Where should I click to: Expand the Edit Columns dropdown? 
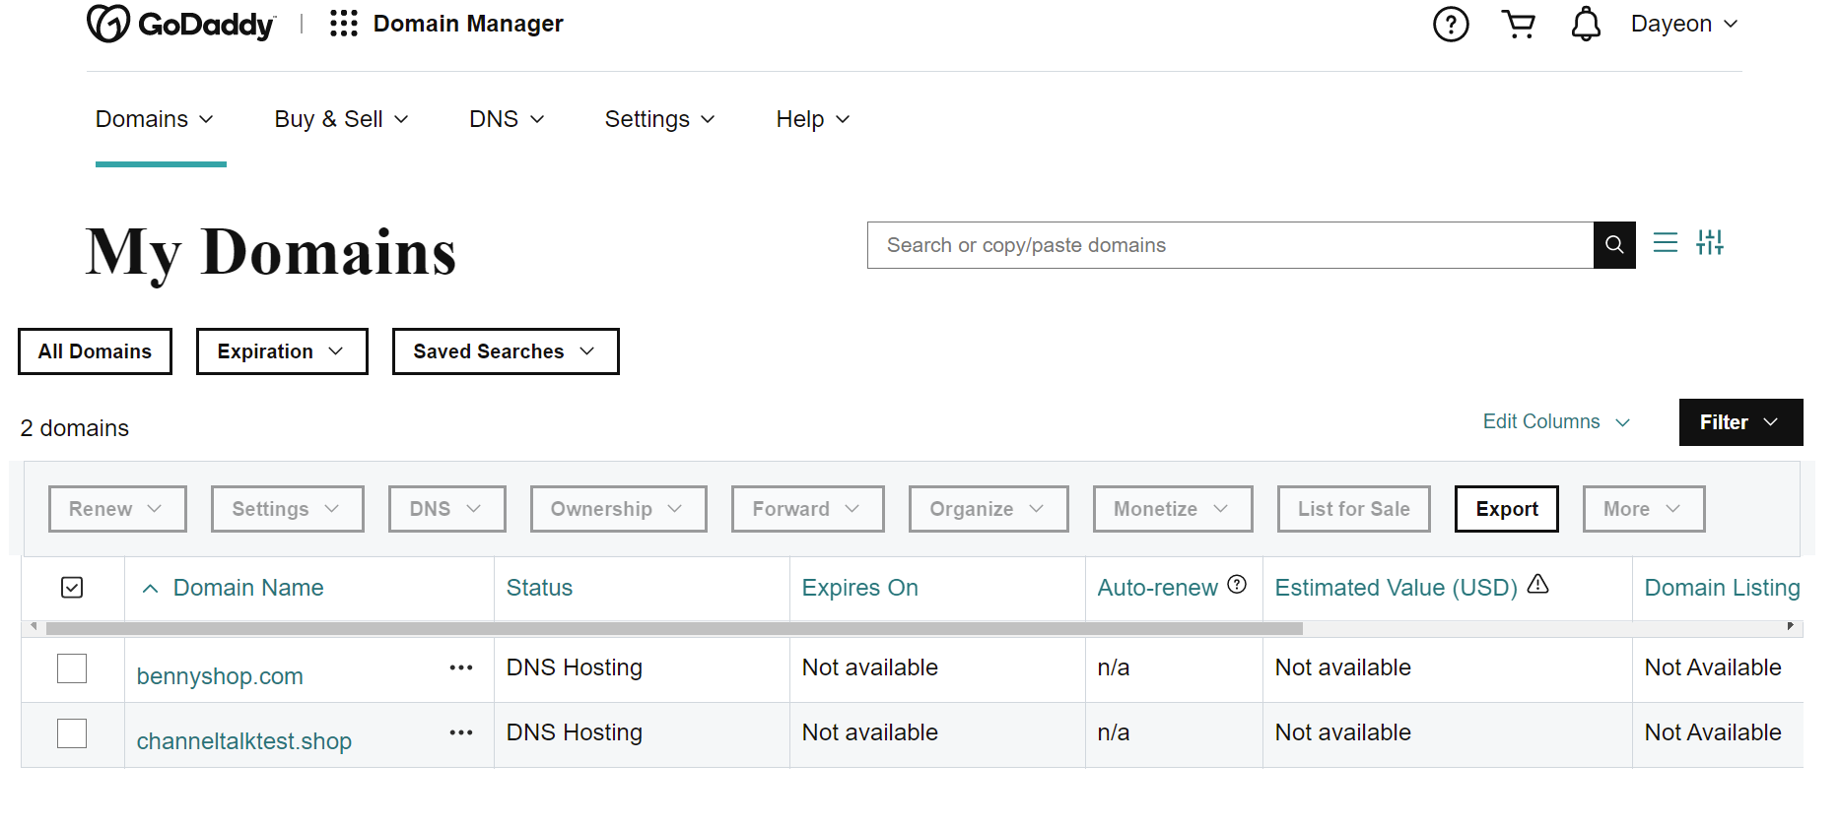[1556, 422]
